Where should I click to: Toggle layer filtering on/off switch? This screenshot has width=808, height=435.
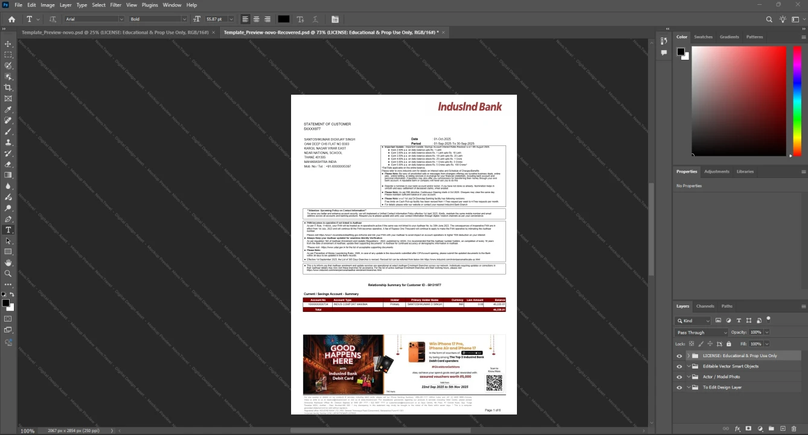[x=768, y=319]
